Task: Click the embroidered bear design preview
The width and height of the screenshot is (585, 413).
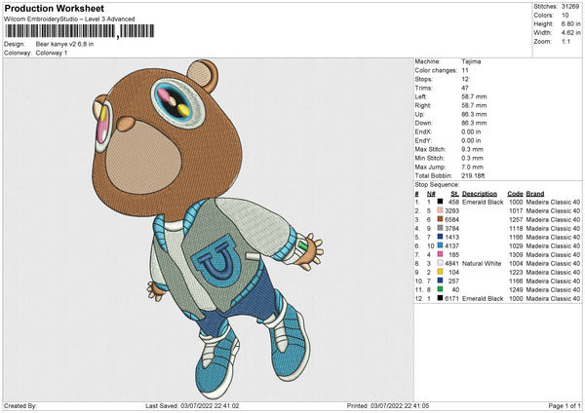Action: [208, 228]
